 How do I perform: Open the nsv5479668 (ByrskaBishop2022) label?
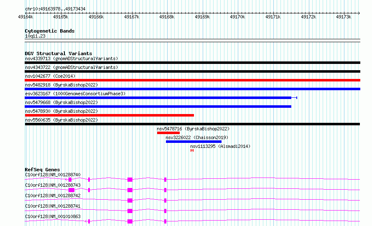[61, 102]
